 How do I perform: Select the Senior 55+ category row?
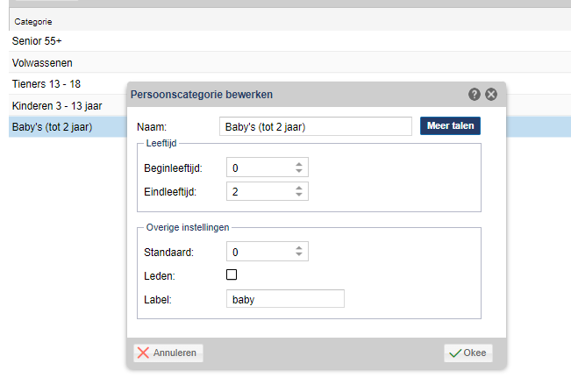(x=289, y=40)
